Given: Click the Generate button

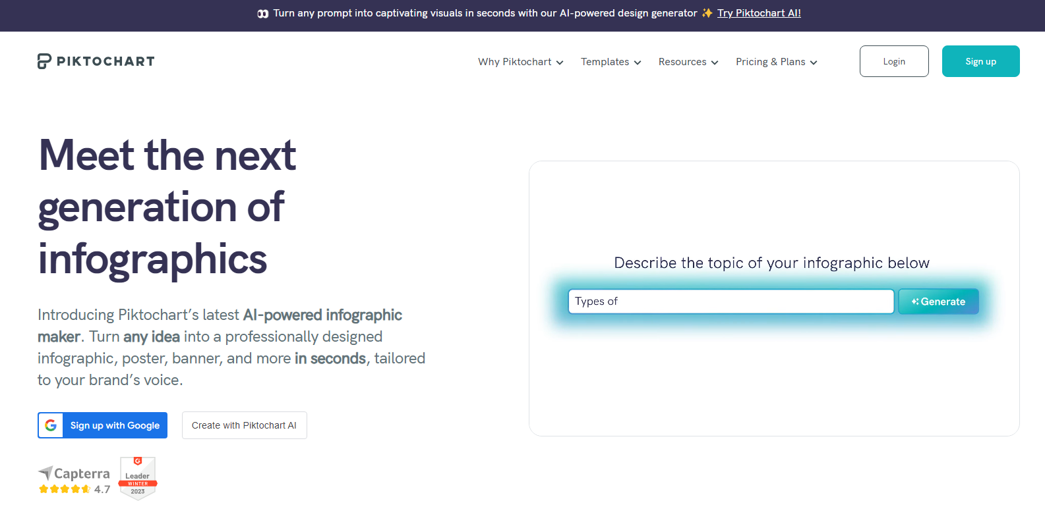Looking at the screenshot, I should click(939, 302).
